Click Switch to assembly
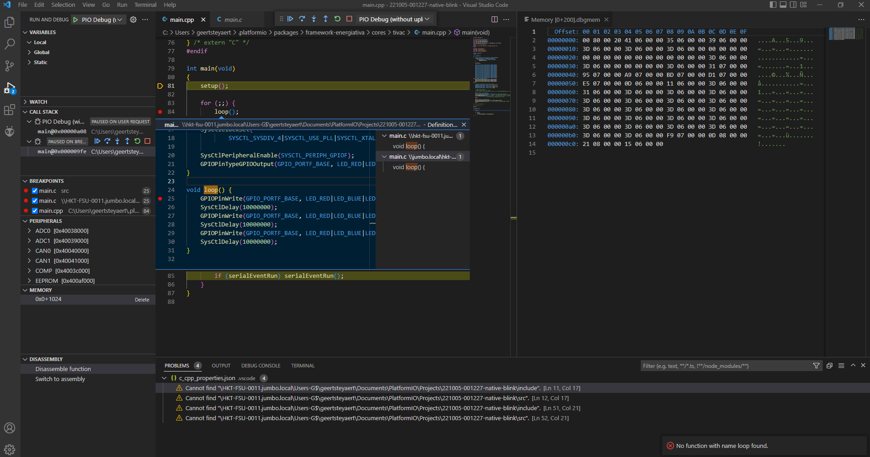The width and height of the screenshot is (870, 457). pyautogui.click(x=60, y=379)
